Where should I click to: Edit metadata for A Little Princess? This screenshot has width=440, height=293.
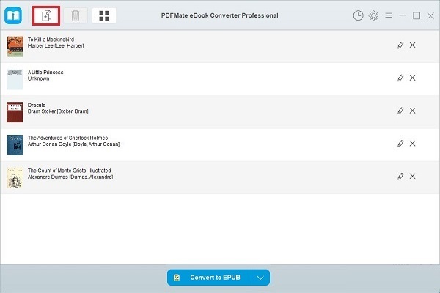point(400,78)
